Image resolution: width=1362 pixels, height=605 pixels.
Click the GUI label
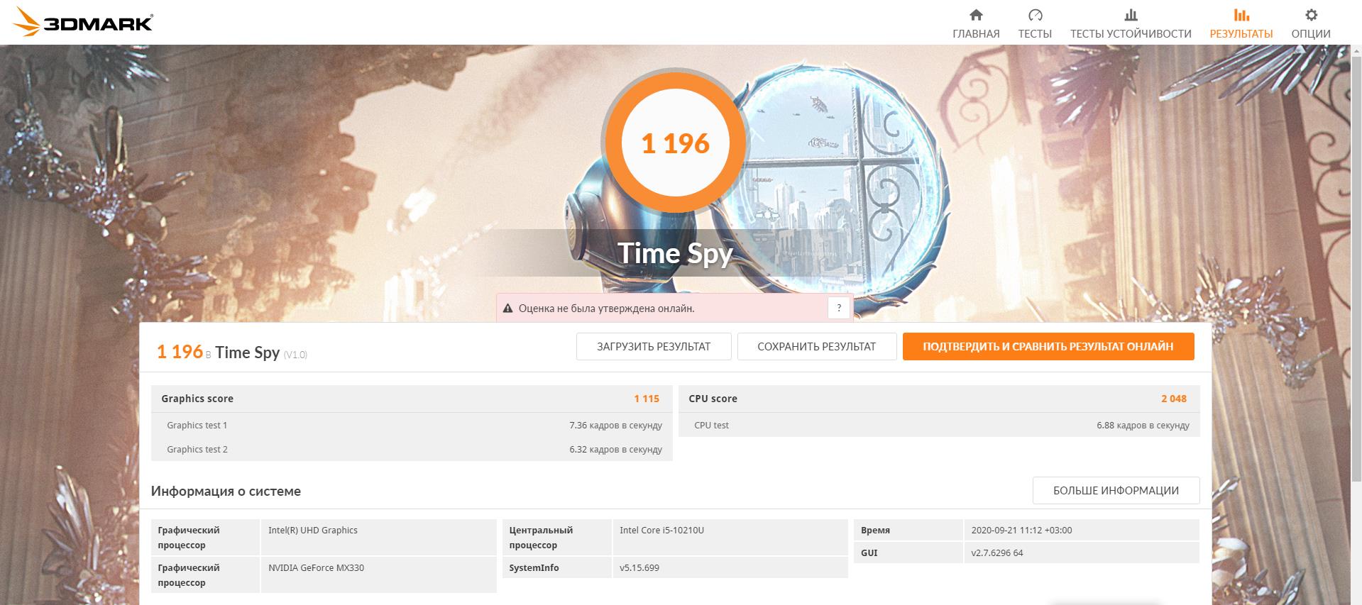coord(869,553)
